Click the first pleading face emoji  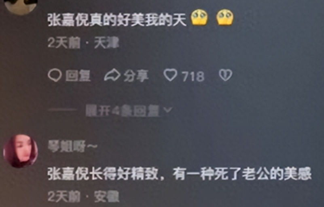click(x=199, y=17)
